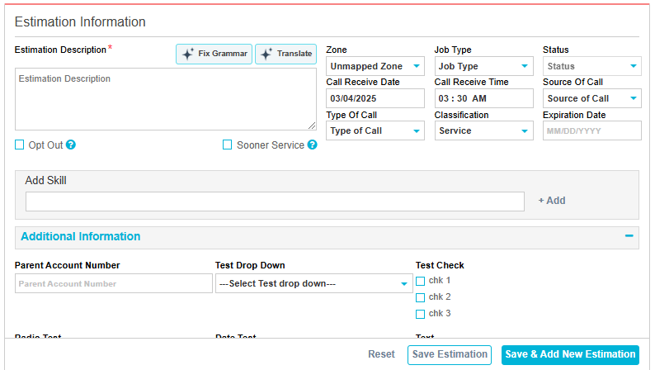Click Fix Grammar sparkle button
The height and width of the screenshot is (370, 655).
tap(214, 54)
